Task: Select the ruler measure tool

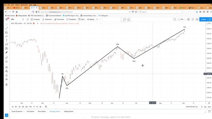Action: [7, 58]
